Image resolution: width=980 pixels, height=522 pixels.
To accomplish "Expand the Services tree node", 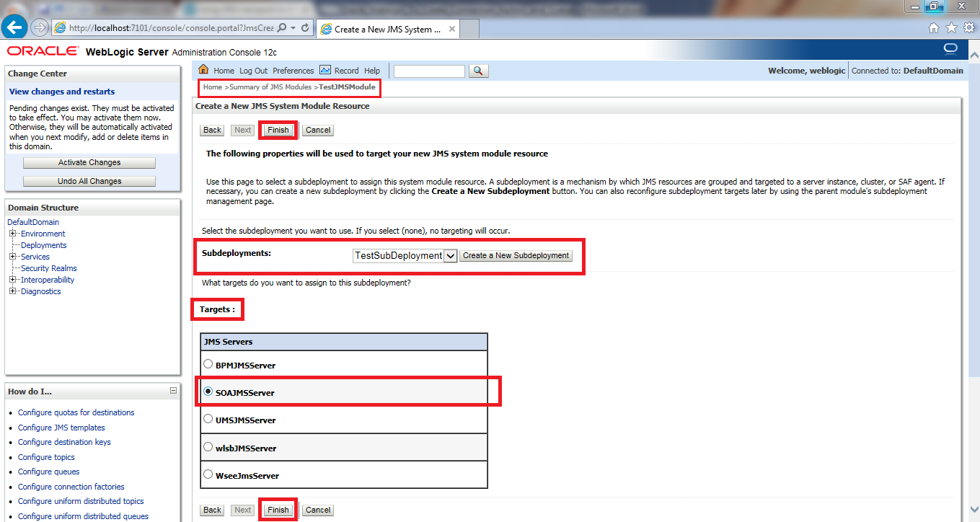I will click(13, 257).
